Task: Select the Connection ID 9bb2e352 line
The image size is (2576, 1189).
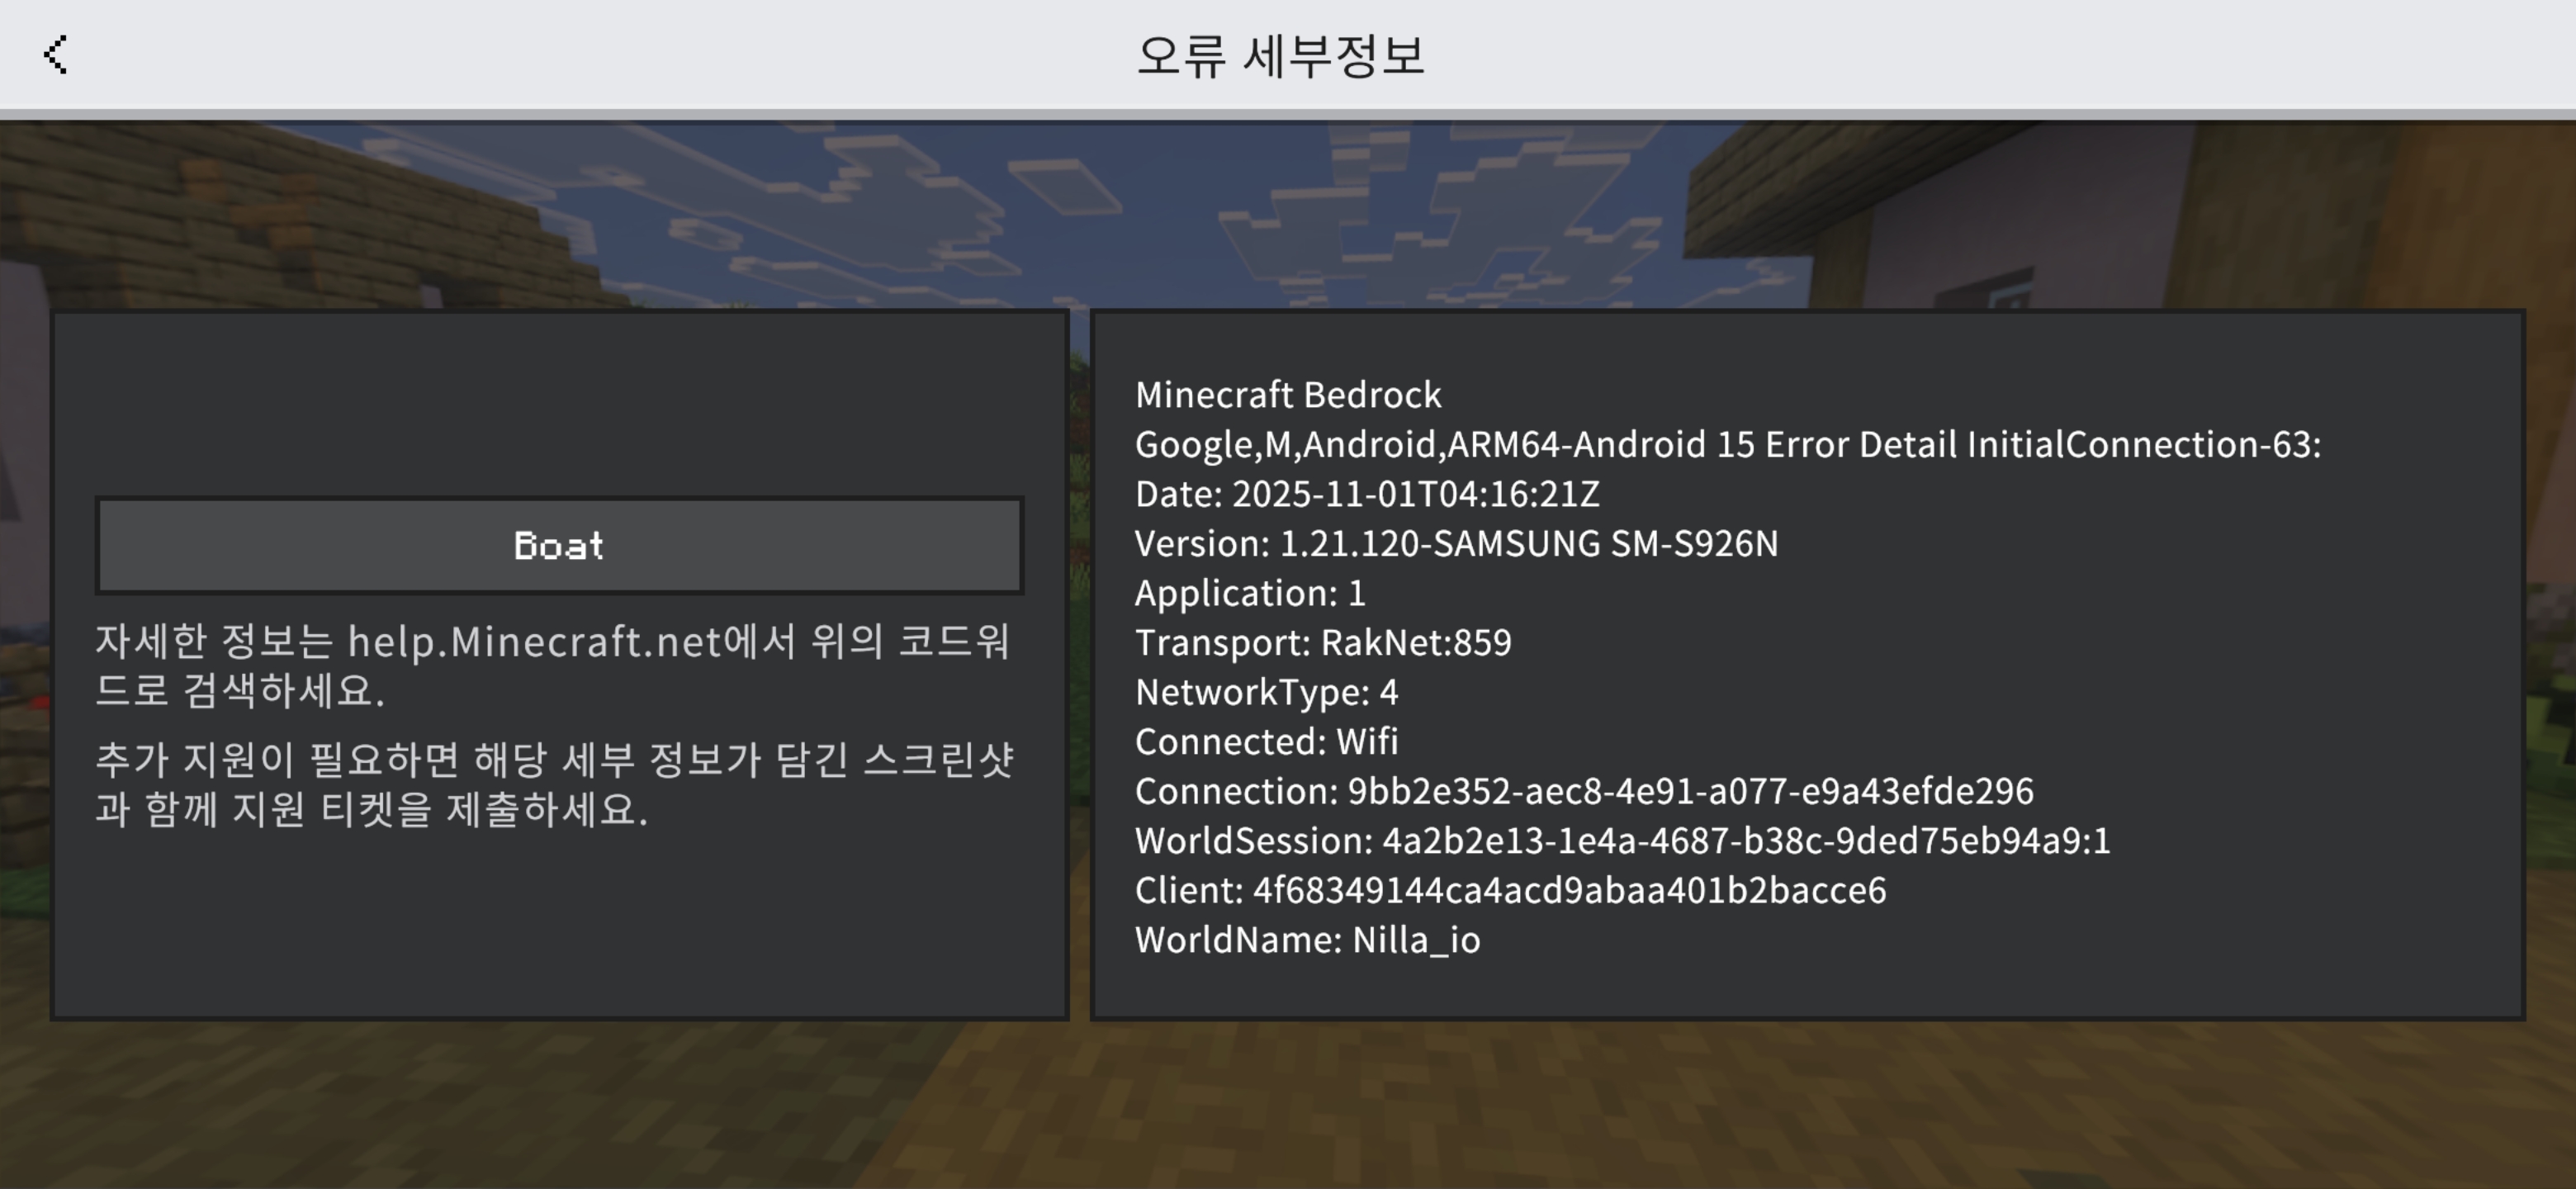Action: (x=1584, y=791)
